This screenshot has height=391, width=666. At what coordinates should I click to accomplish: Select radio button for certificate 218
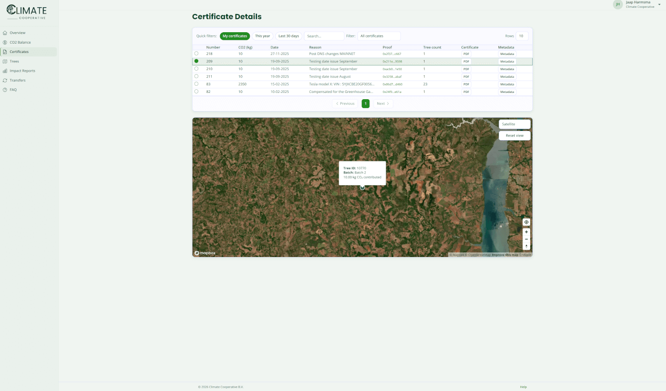pyautogui.click(x=196, y=53)
